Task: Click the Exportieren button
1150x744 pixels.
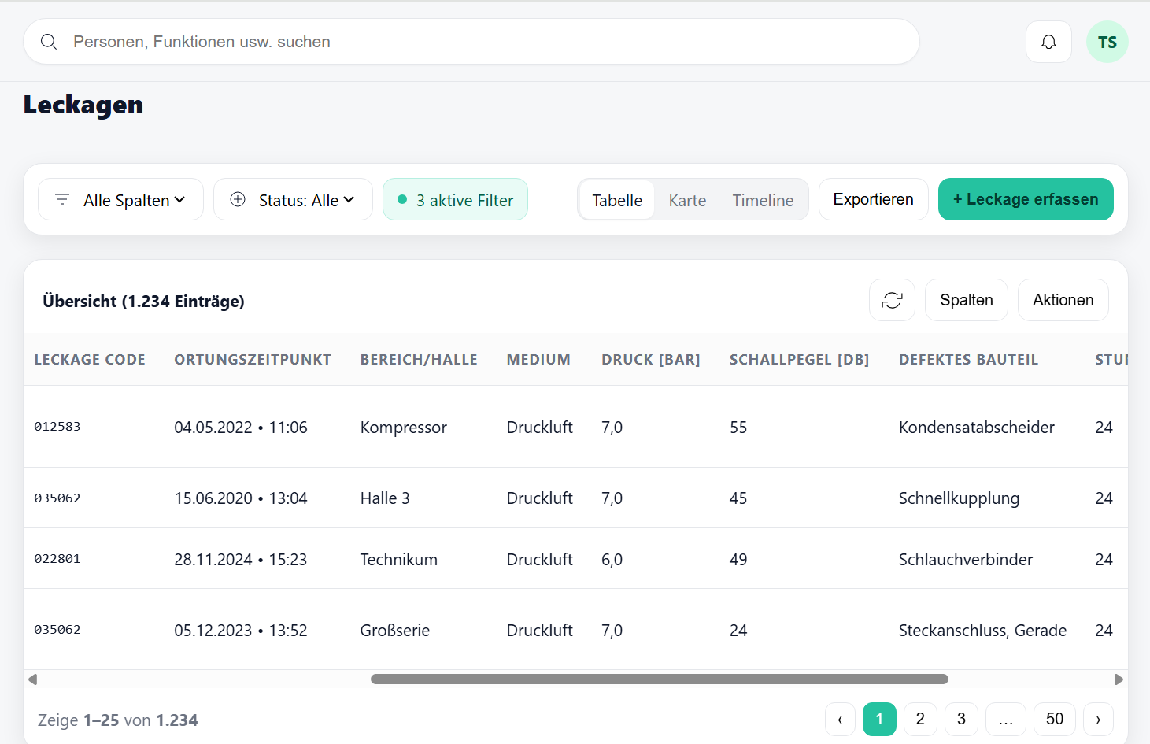Action: pos(873,199)
